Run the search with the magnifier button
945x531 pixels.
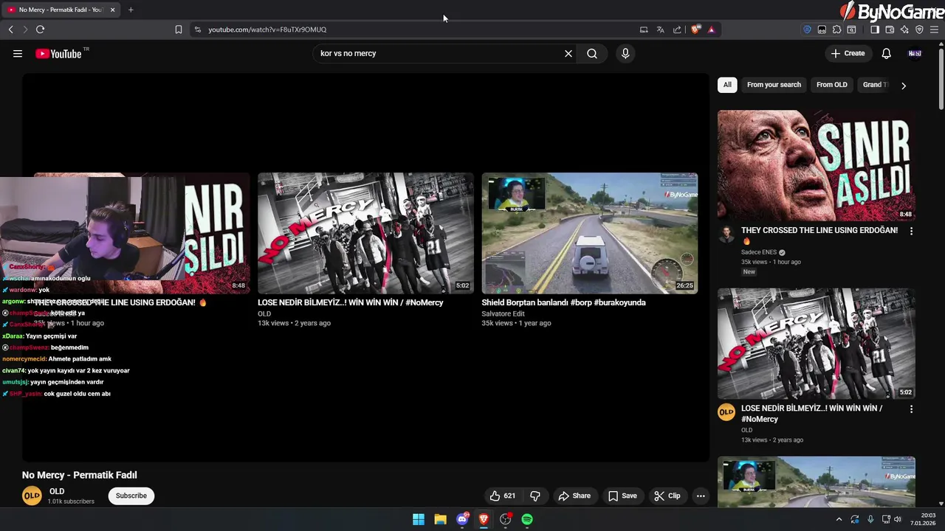point(592,53)
